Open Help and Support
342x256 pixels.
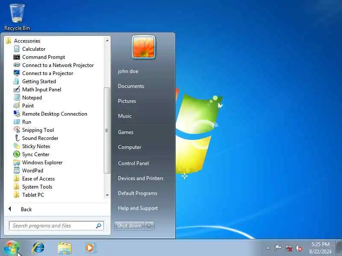click(x=138, y=208)
